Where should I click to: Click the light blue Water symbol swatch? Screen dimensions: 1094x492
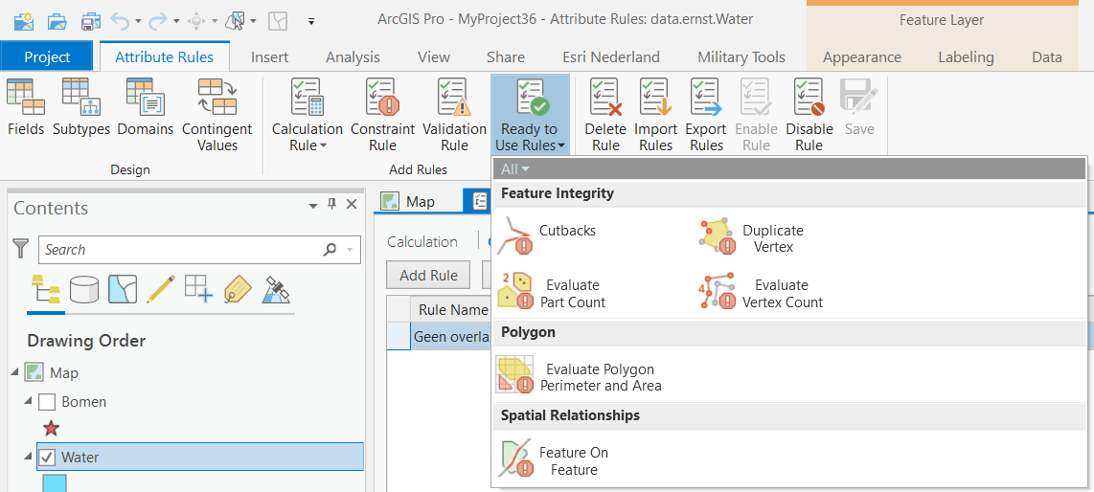pyautogui.click(x=56, y=483)
